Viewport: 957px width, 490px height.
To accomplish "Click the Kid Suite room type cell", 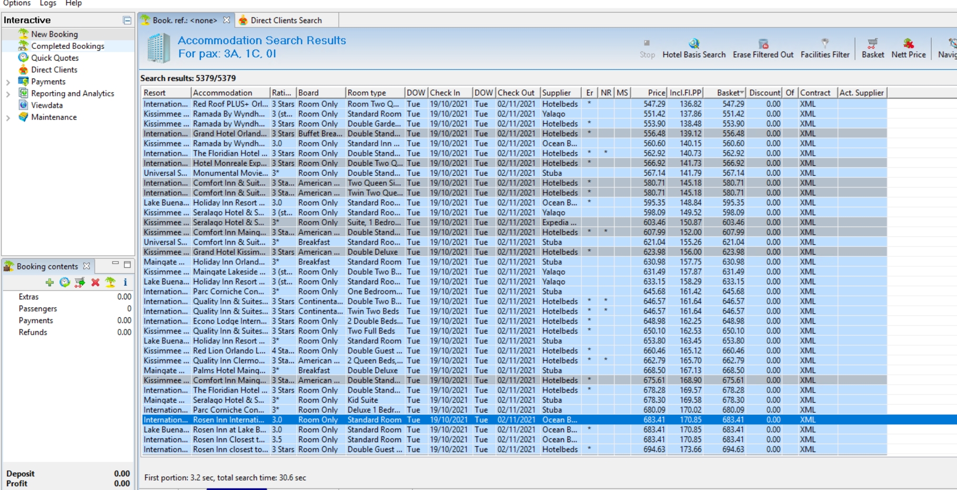I will click(x=375, y=400).
